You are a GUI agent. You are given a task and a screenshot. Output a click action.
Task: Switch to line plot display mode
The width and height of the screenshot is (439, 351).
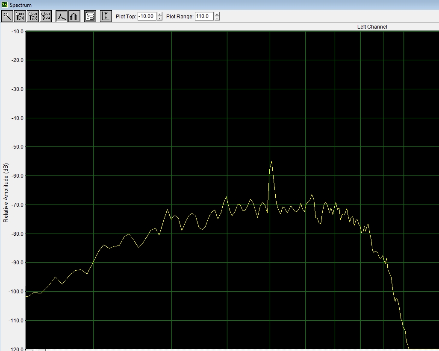point(62,17)
